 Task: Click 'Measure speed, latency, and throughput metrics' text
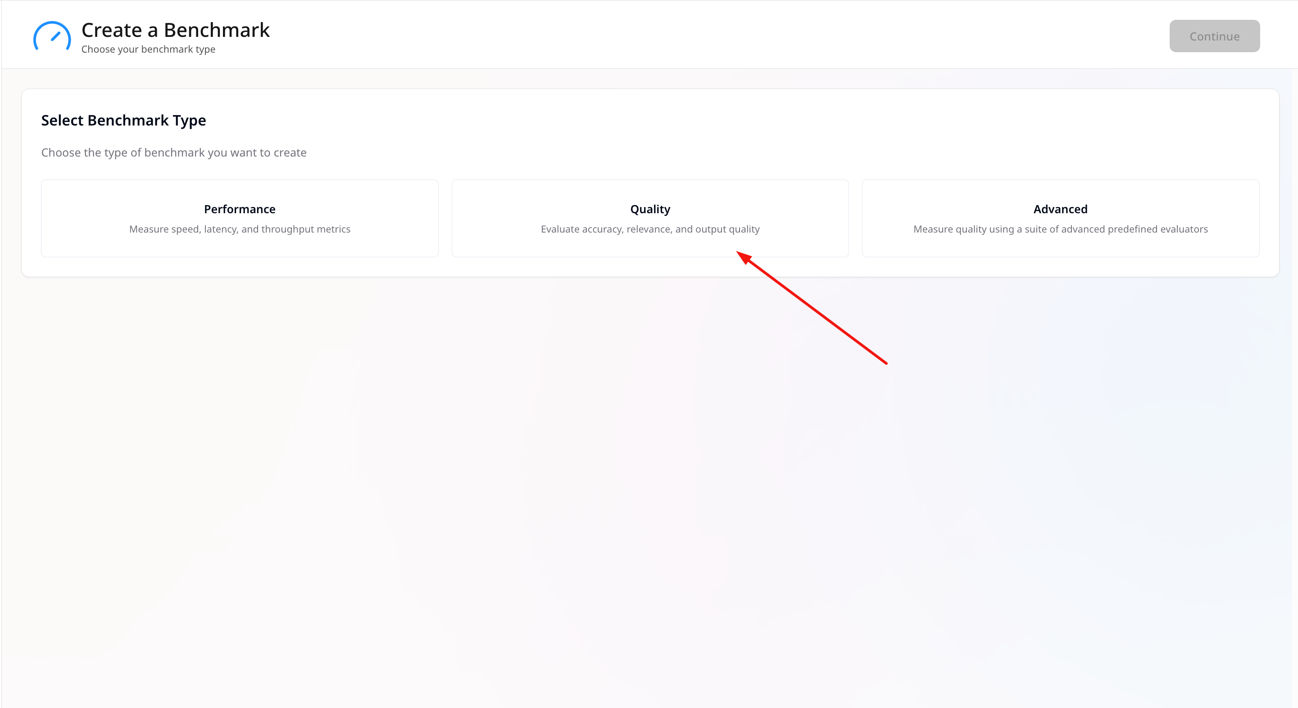[x=239, y=229]
